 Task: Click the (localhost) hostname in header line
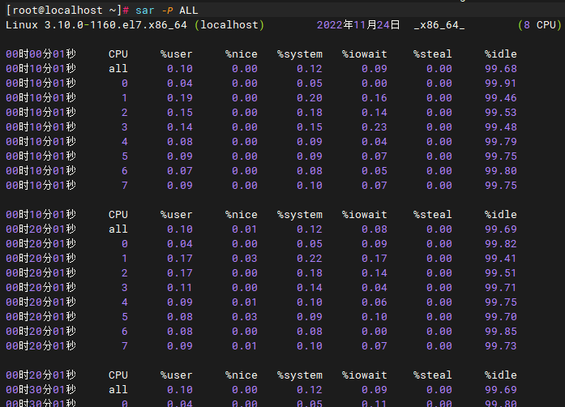point(232,25)
